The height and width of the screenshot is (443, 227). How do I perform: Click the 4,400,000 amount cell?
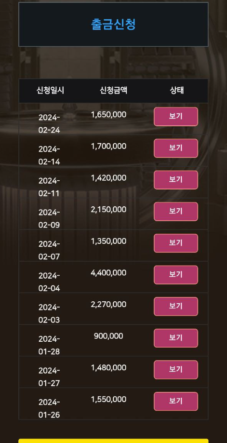[x=108, y=273]
